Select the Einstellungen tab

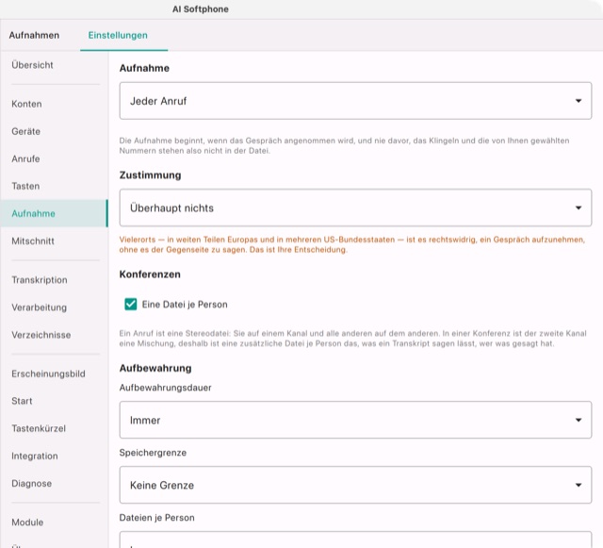118,35
